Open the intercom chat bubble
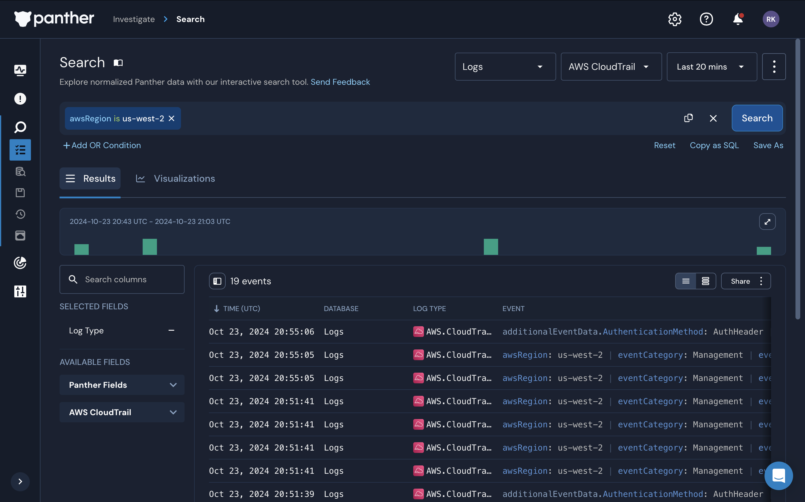Image resolution: width=805 pixels, height=502 pixels. coord(779,476)
